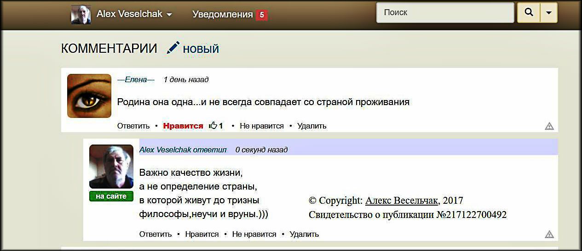This screenshot has width=582, height=251.
Task: Click Ответить under Alex Veselchak's reply
Action: [156, 234]
